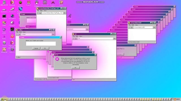The image size is (181, 101).
Task: Open the red Take this icon
Action: pos(12,37)
